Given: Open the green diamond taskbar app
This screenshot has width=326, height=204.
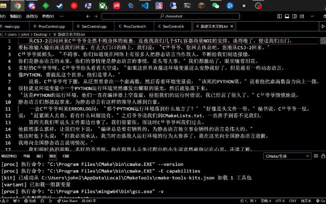Looking at the screenshot, I should pyautogui.click(x=46, y=6).
